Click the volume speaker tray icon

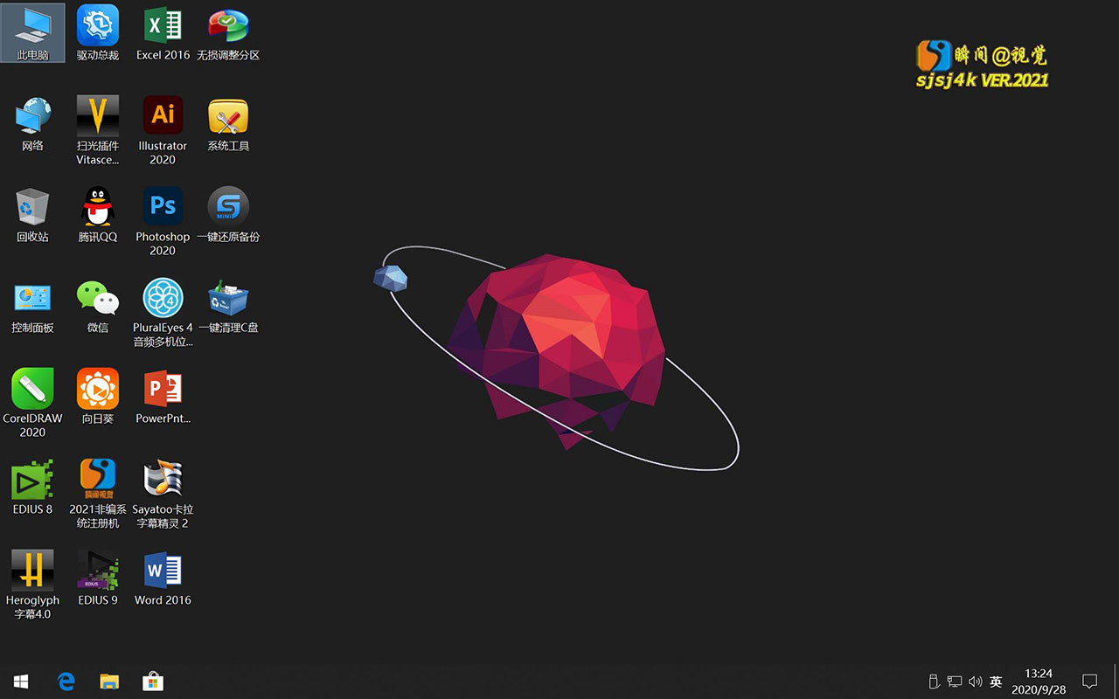point(976,682)
